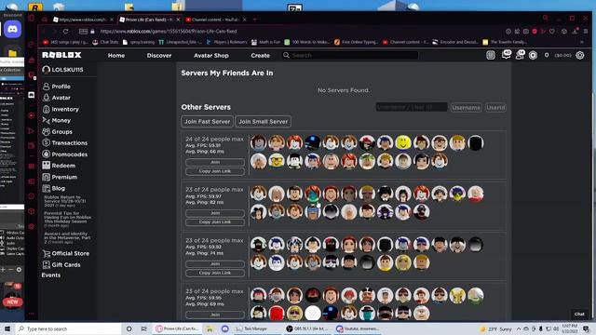Open Gift Cards in the sidebar
Screen dimensions: 596x335
(x=61, y=264)
